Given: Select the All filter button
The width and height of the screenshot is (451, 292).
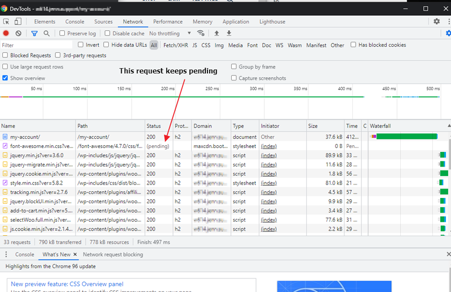Looking at the screenshot, I should (x=154, y=45).
